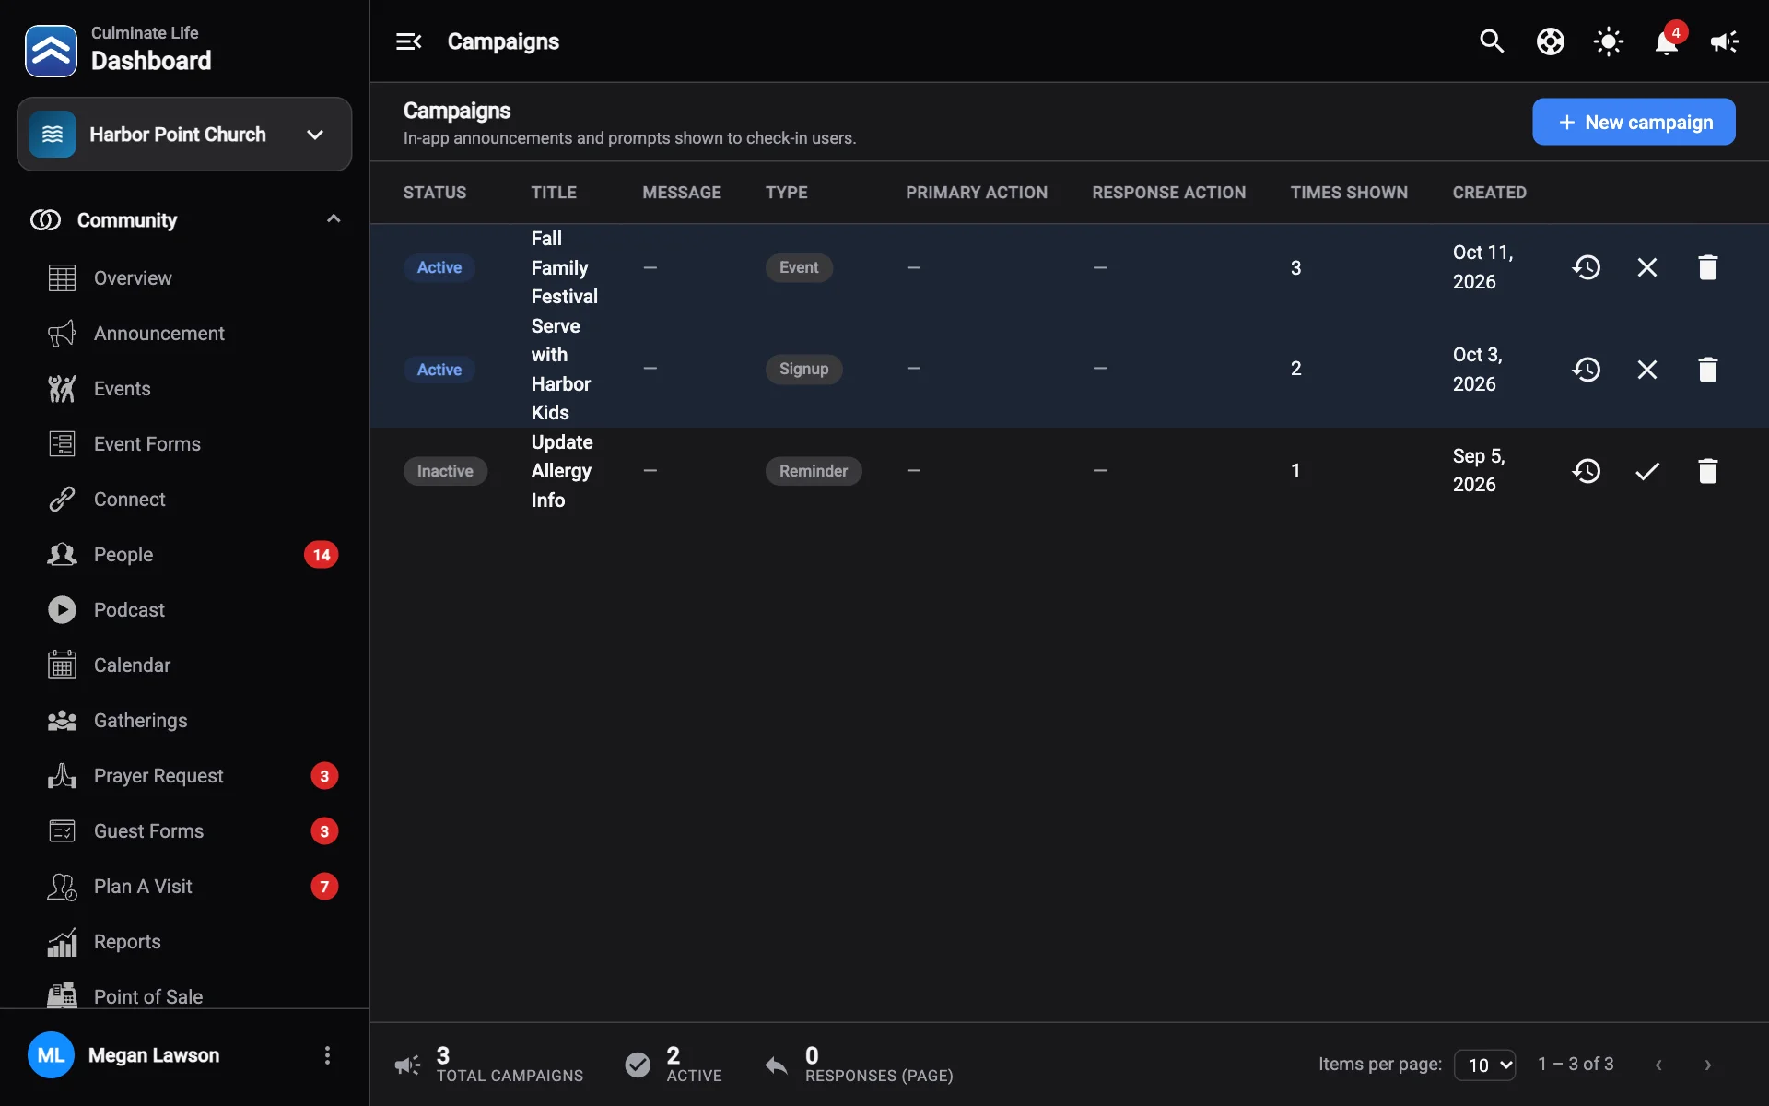Open notifications bell with 4 badge

(x=1667, y=41)
